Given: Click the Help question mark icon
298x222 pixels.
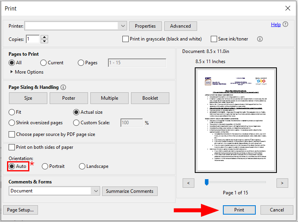Looking at the screenshot, I should (285, 25).
